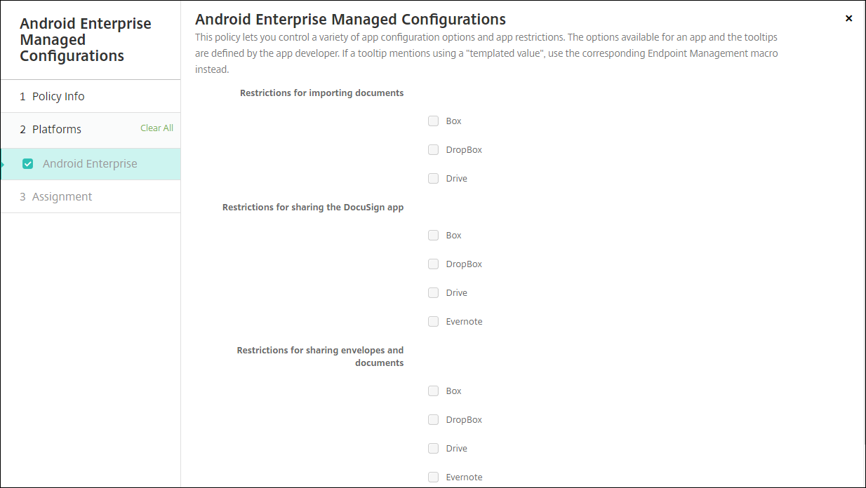Click the Android Enterprise Managed Configurations heading
The image size is (866, 488).
click(350, 20)
